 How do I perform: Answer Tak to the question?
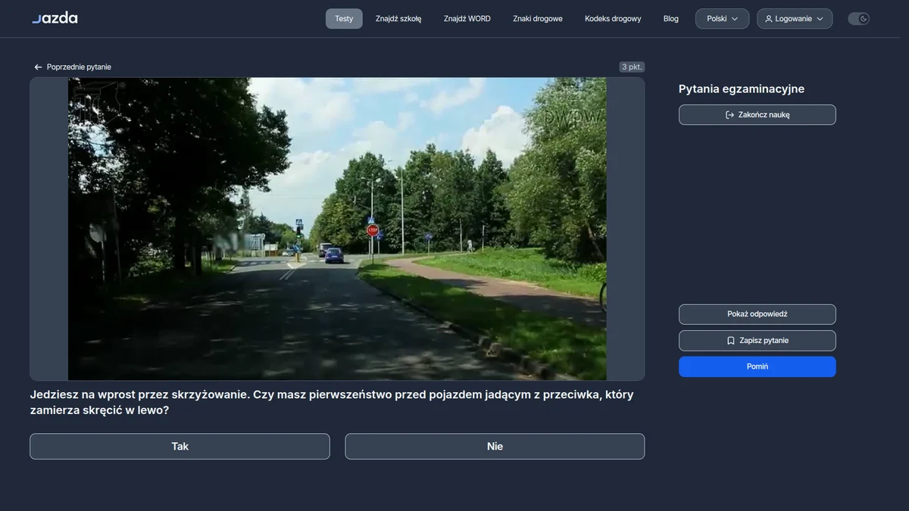coord(180,447)
